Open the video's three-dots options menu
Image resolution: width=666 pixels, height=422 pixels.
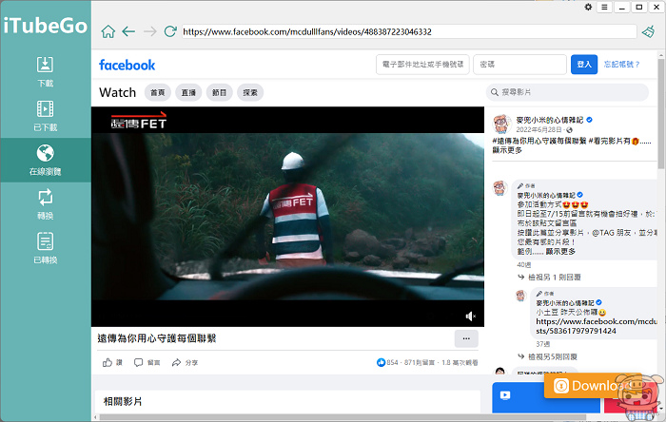[465, 338]
